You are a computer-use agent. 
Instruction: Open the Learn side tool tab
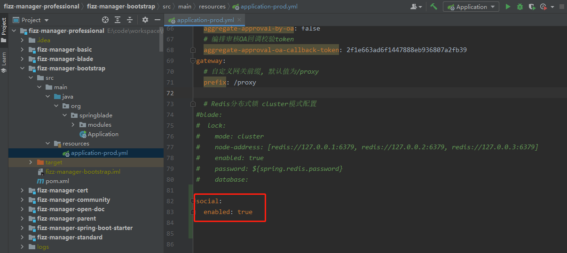(x=4, y=59)
